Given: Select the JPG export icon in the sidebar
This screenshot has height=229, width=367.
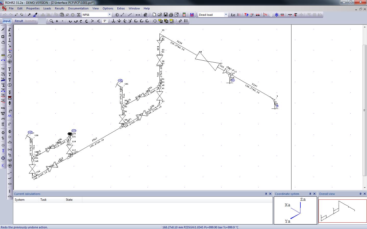Looking at the screenshot, I should [x=3, y=119].
